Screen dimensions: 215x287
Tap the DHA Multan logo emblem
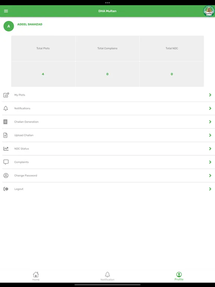(209, 11)
